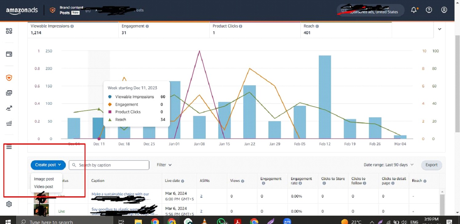Toggle the Product Clicks metric card
460x224 pixels.
(x=255, y=29)
